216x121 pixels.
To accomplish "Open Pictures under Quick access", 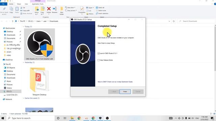I will (x=9, y=42).
